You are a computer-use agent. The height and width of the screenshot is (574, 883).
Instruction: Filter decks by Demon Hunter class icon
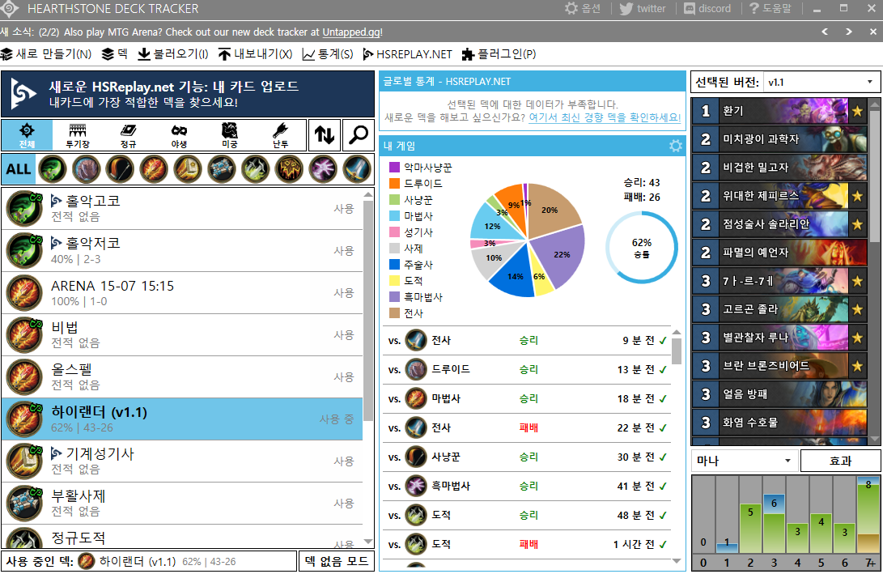pyautogui.click(x=53, y=169)
